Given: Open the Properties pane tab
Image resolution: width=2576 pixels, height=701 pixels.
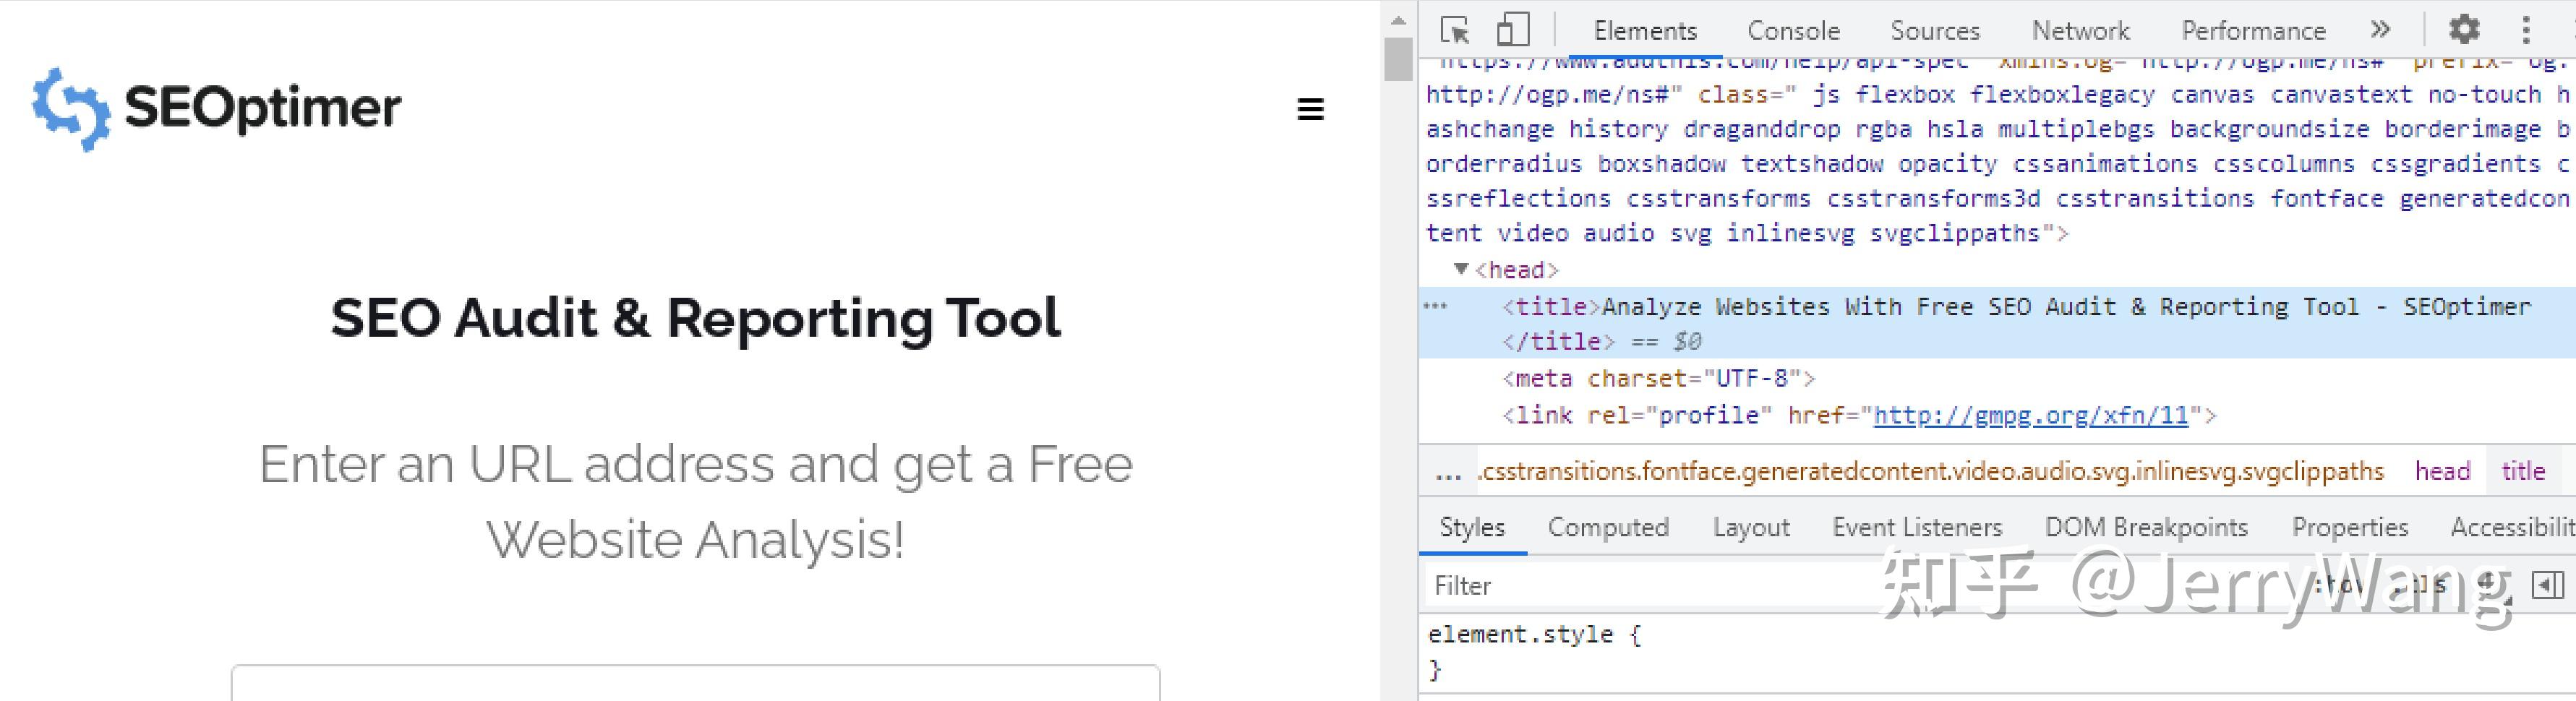Looking at the screenshot, I should click(x=2350, y=527).
